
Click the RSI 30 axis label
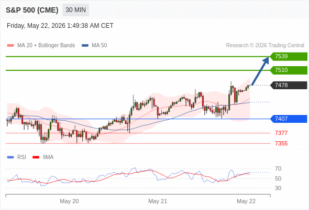(x=278, y=188)
